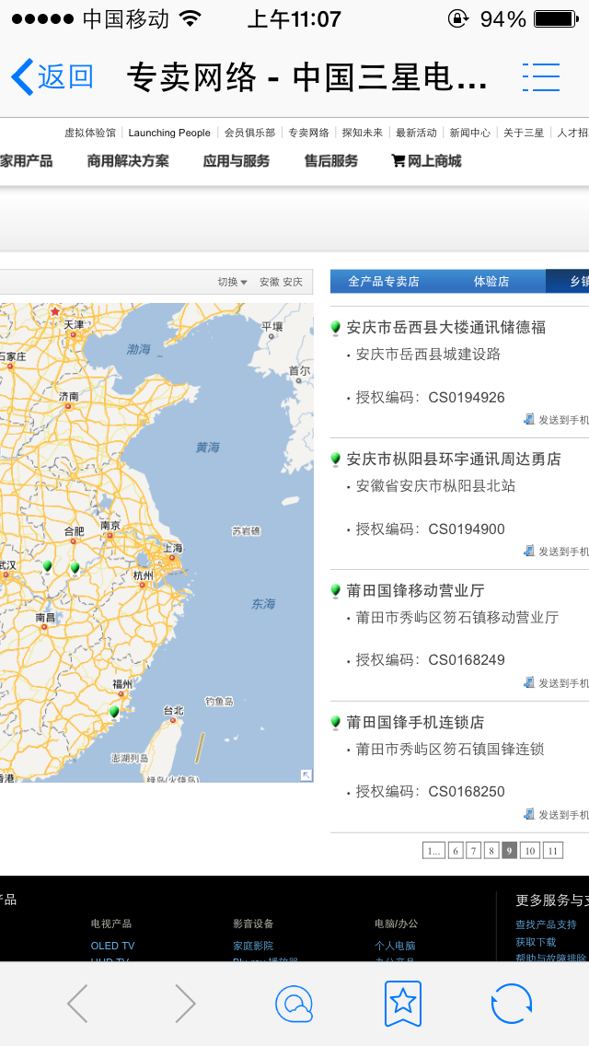The image size is (589, 1046).
Task: Click the red star Beijing marker
Action: pyautogui.click(x=54, y=311)
